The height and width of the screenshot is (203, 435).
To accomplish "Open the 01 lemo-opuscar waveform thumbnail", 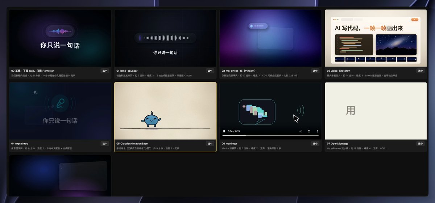I will (x=165, y=38).
